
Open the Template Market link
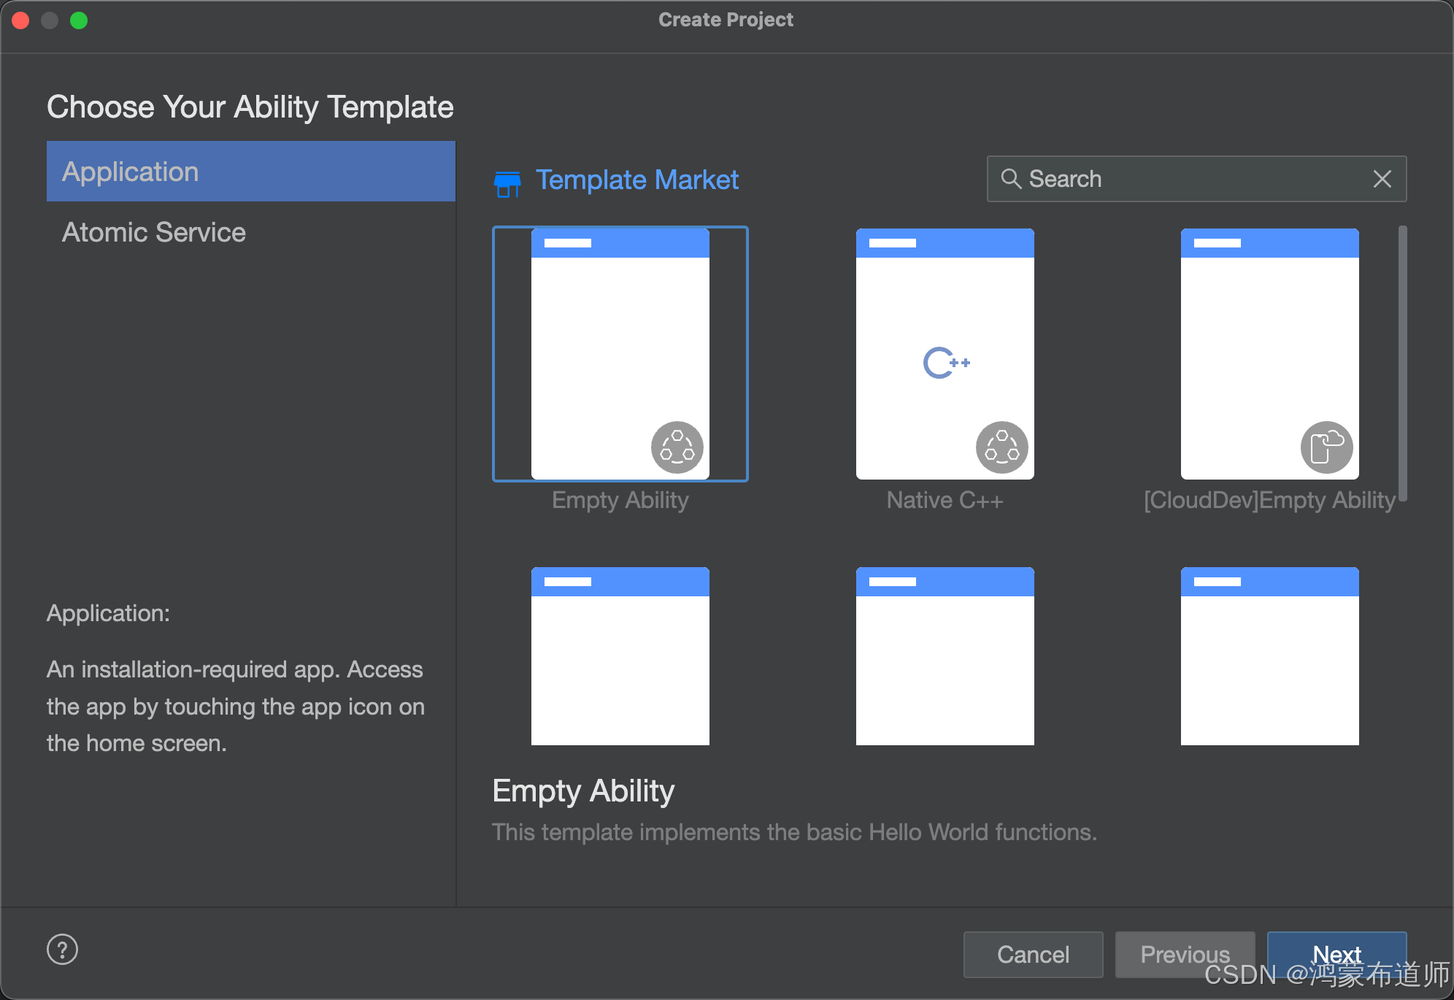(x=636, y=180)
